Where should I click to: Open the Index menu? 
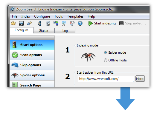point(26,16)
